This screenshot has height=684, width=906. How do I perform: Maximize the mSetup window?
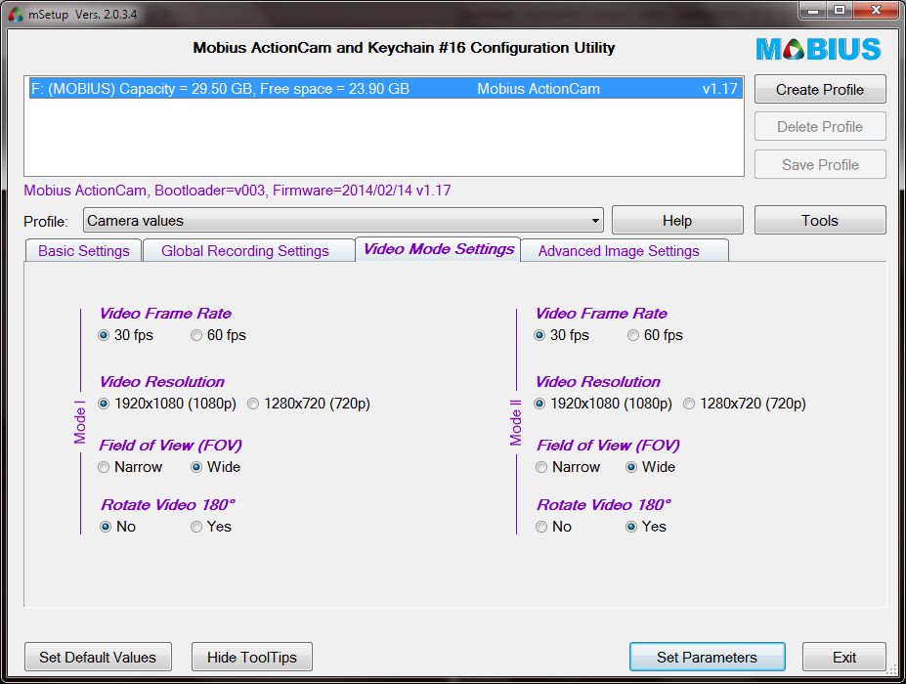[x=839, y=10]
